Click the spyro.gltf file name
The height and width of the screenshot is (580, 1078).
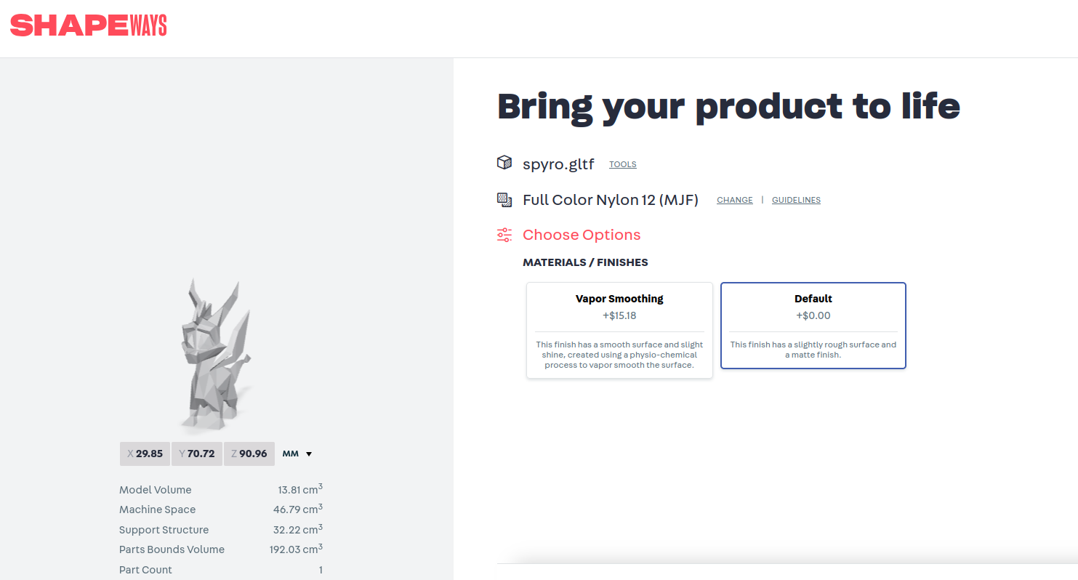[558, 164]
